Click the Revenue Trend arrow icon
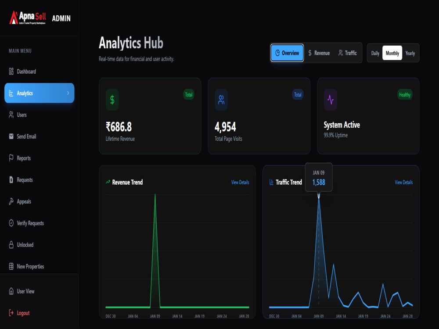 pos(108,182)
